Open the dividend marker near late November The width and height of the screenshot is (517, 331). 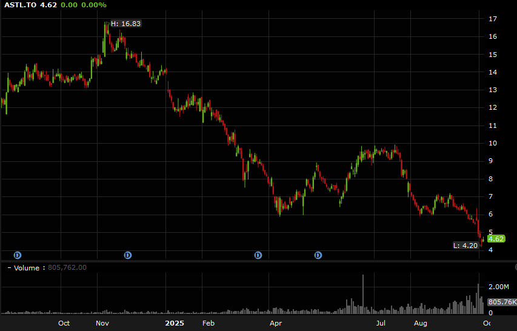coord(128,255)
